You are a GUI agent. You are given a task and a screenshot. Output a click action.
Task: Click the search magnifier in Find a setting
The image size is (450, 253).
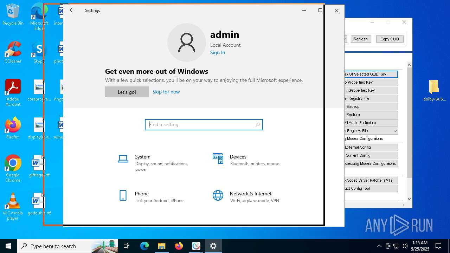click(x=258, y=124)
